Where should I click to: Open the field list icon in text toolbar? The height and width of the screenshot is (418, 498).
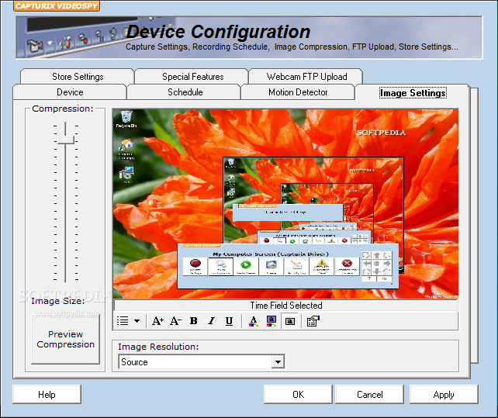click(x=123, y=321)
